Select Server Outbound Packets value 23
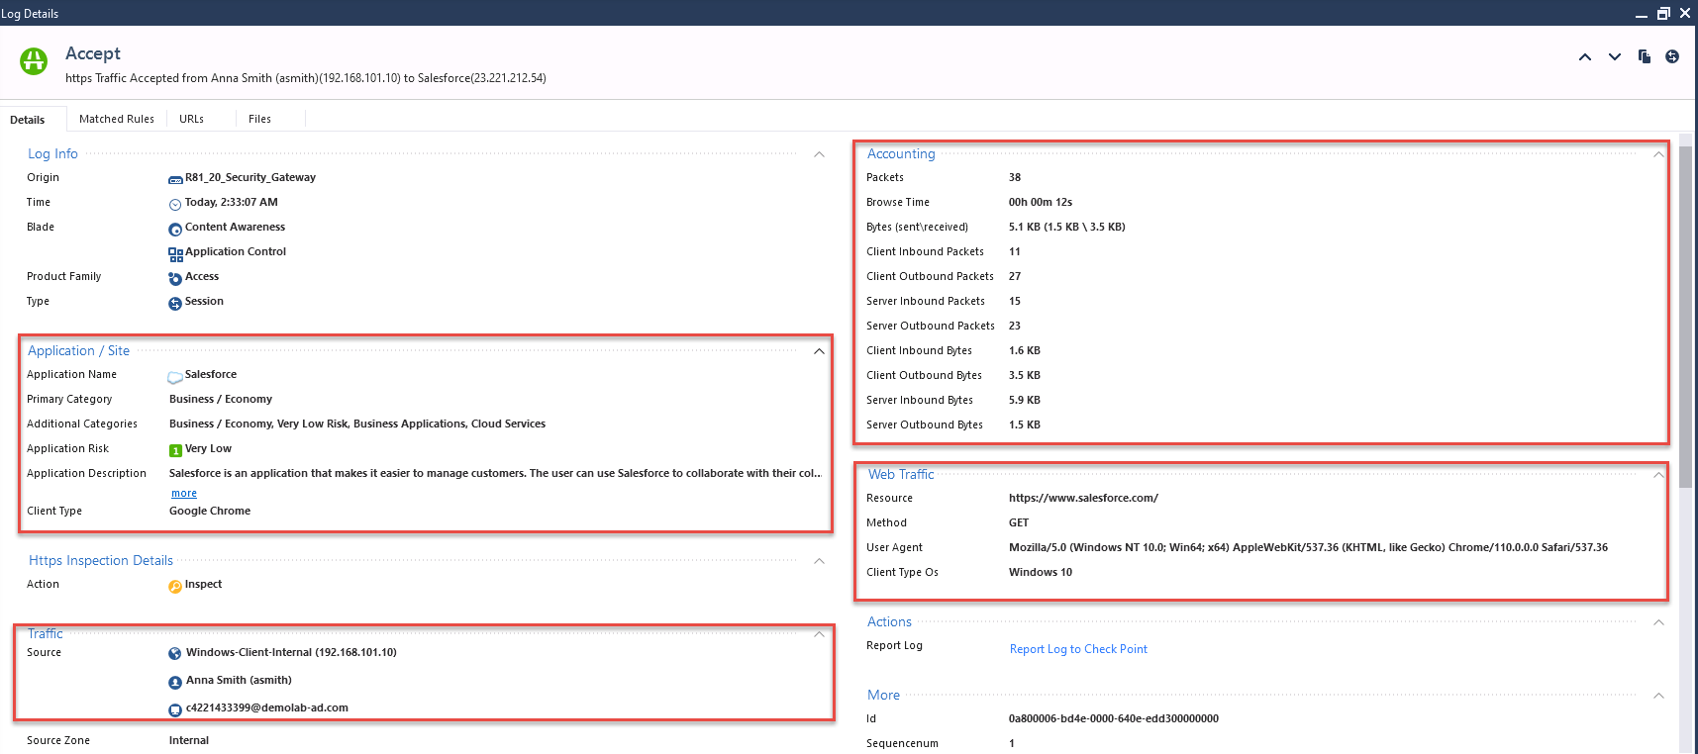This screenshot has height=754, width=1698. click(1015, 326)
